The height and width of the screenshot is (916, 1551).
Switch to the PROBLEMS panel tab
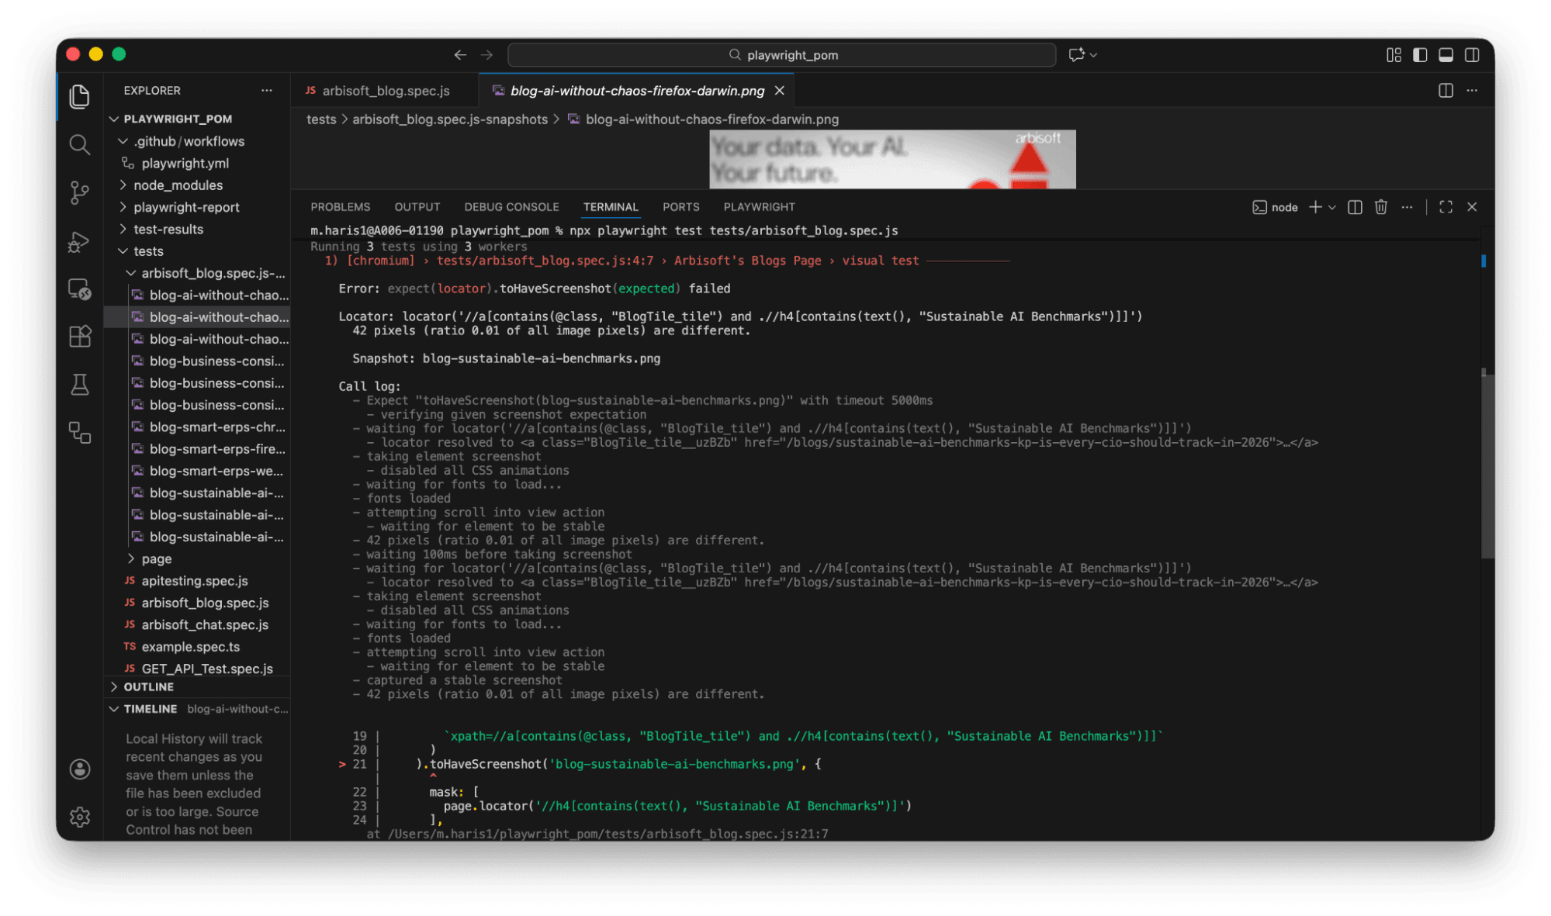(340, 207)
